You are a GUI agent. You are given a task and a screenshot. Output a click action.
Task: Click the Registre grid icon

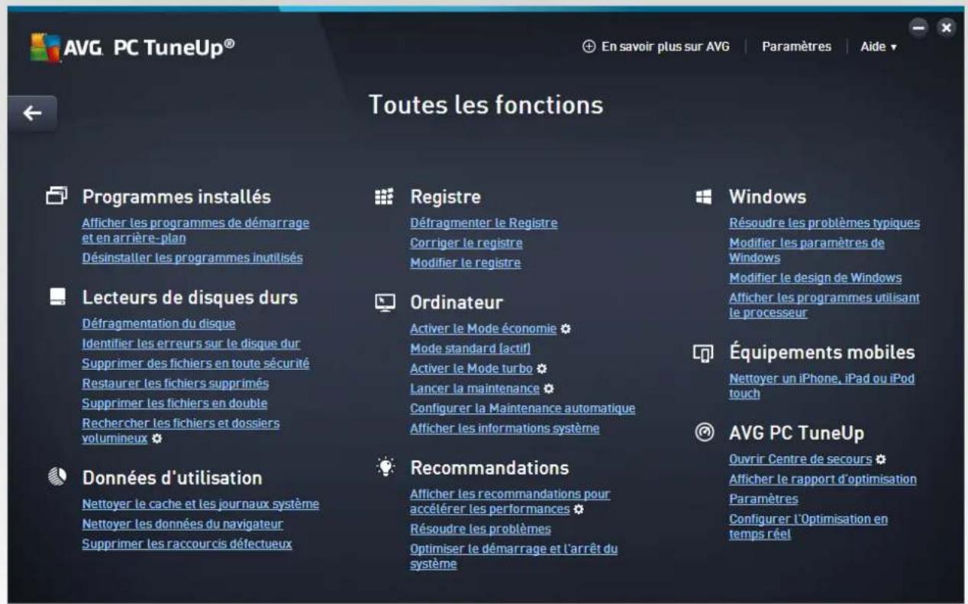point(384,197)
